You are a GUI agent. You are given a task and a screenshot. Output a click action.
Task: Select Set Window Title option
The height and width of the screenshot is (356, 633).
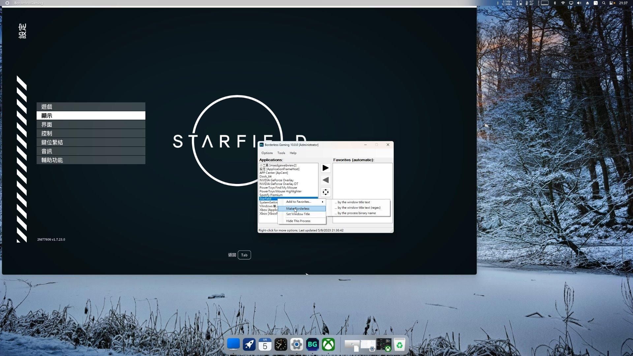click(298, 214)
